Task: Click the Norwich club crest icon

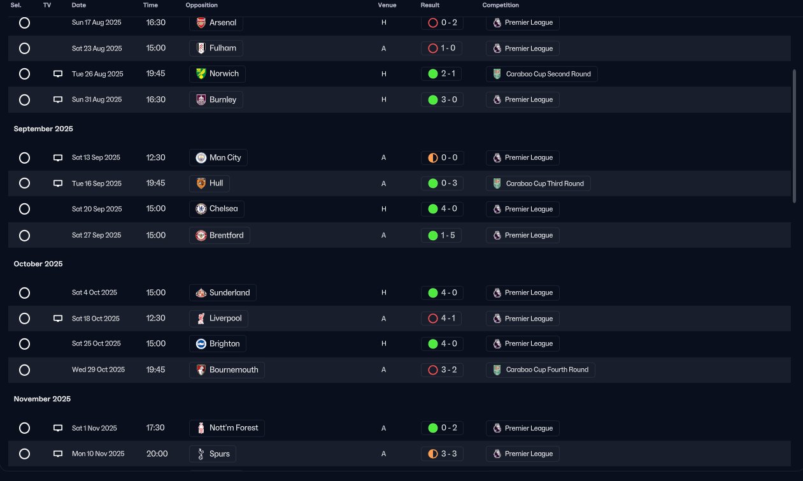Action: point(201,74)
